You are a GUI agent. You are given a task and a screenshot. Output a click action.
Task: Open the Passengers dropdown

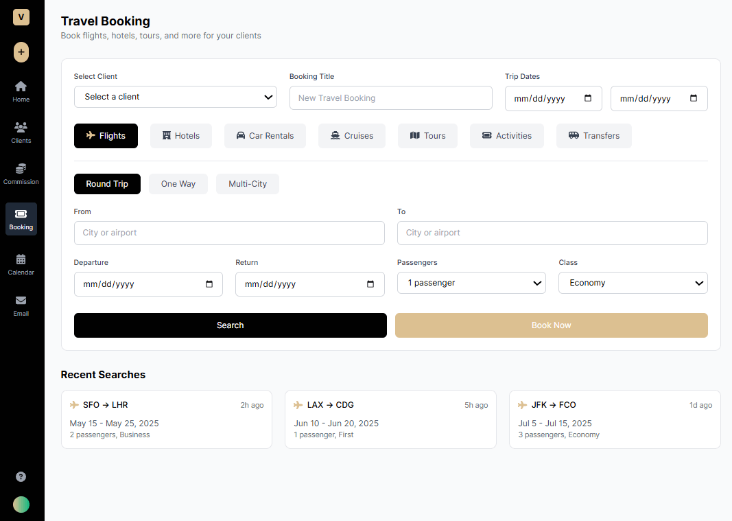tap(471, 283)
